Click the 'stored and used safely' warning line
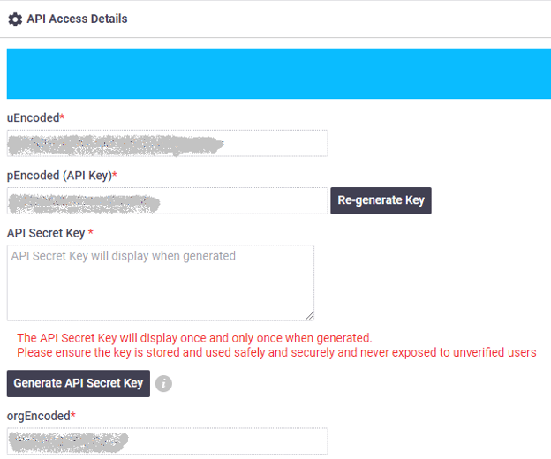The height and width of the screenshot is (459, 551). point(276,352)
